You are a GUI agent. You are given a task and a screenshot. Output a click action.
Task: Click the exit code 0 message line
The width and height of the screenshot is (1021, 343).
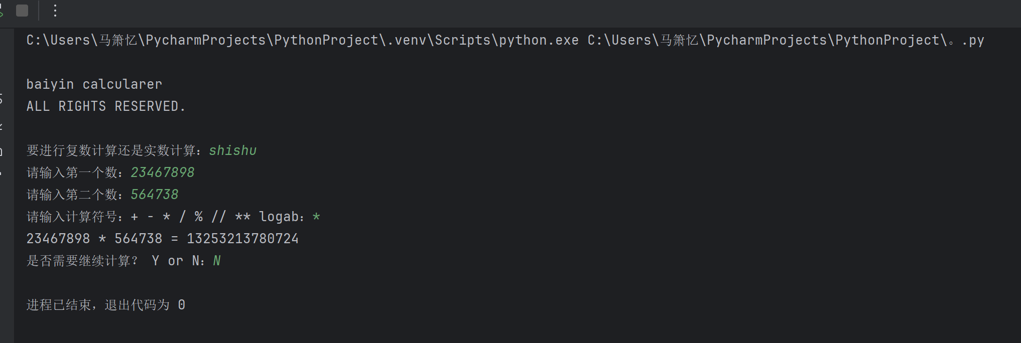click(105, 305)
